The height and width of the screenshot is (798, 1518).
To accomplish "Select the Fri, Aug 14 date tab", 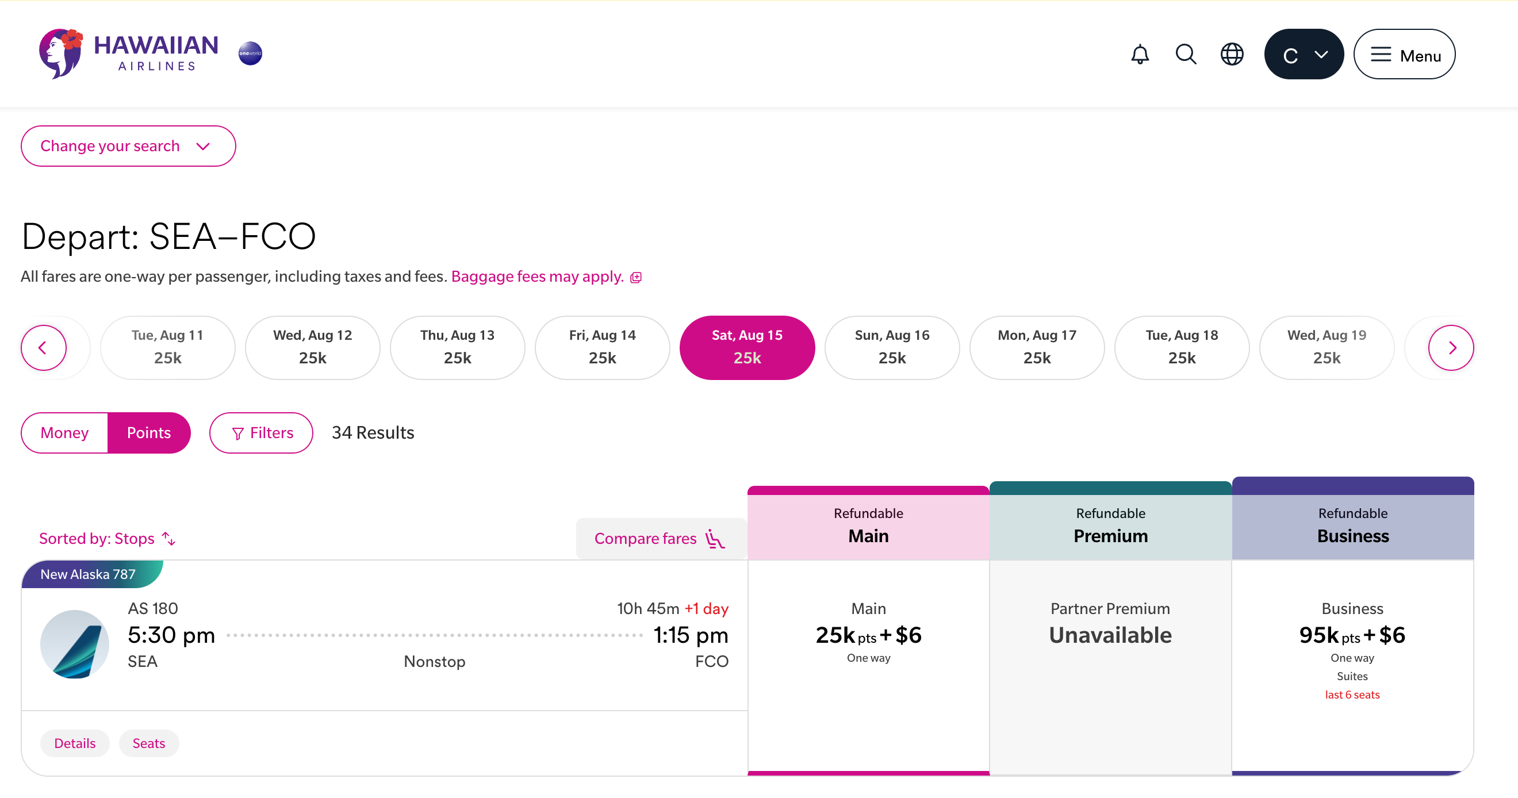I will [x=602, y=348].
